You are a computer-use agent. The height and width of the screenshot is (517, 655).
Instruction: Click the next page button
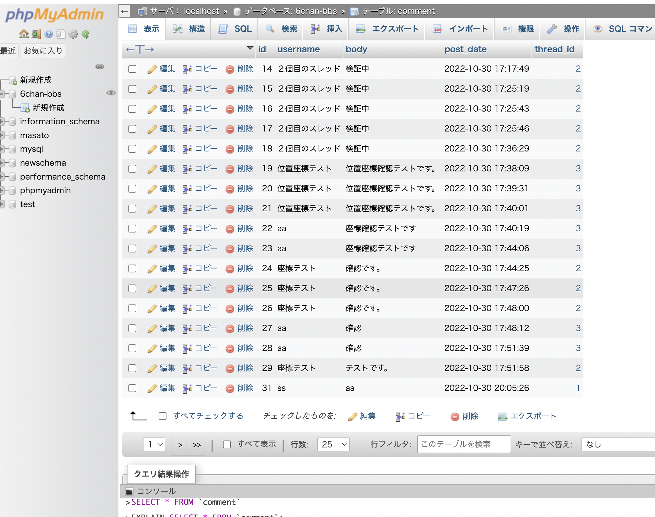pos(180,444)
